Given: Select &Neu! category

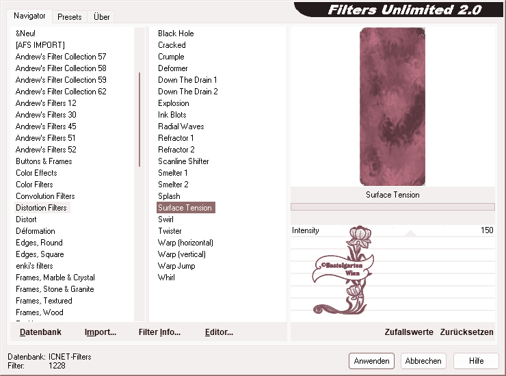Looking at the screenshot, I should tap(25, 33).
